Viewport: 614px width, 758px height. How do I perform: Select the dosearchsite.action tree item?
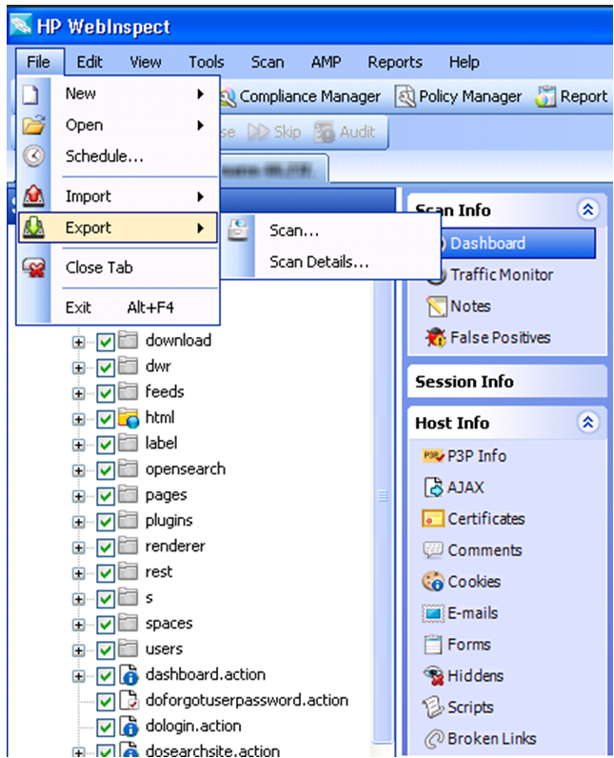[x=212, y=750]
